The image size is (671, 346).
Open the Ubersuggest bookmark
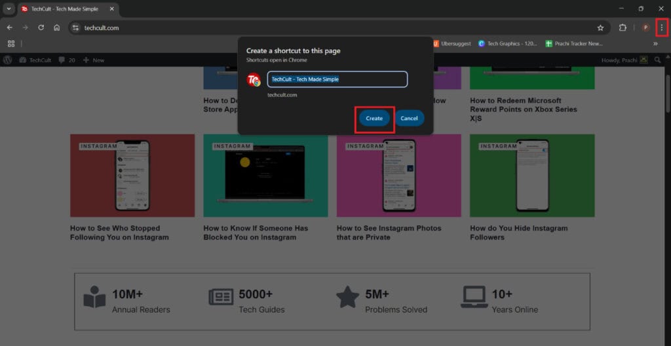point(452,44)
